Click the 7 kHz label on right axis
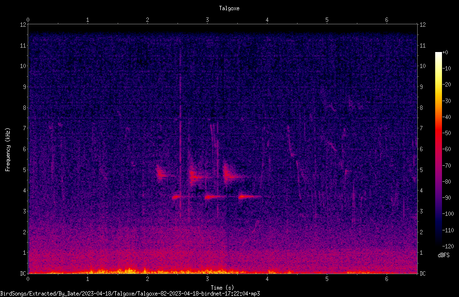 coord(421,128)
